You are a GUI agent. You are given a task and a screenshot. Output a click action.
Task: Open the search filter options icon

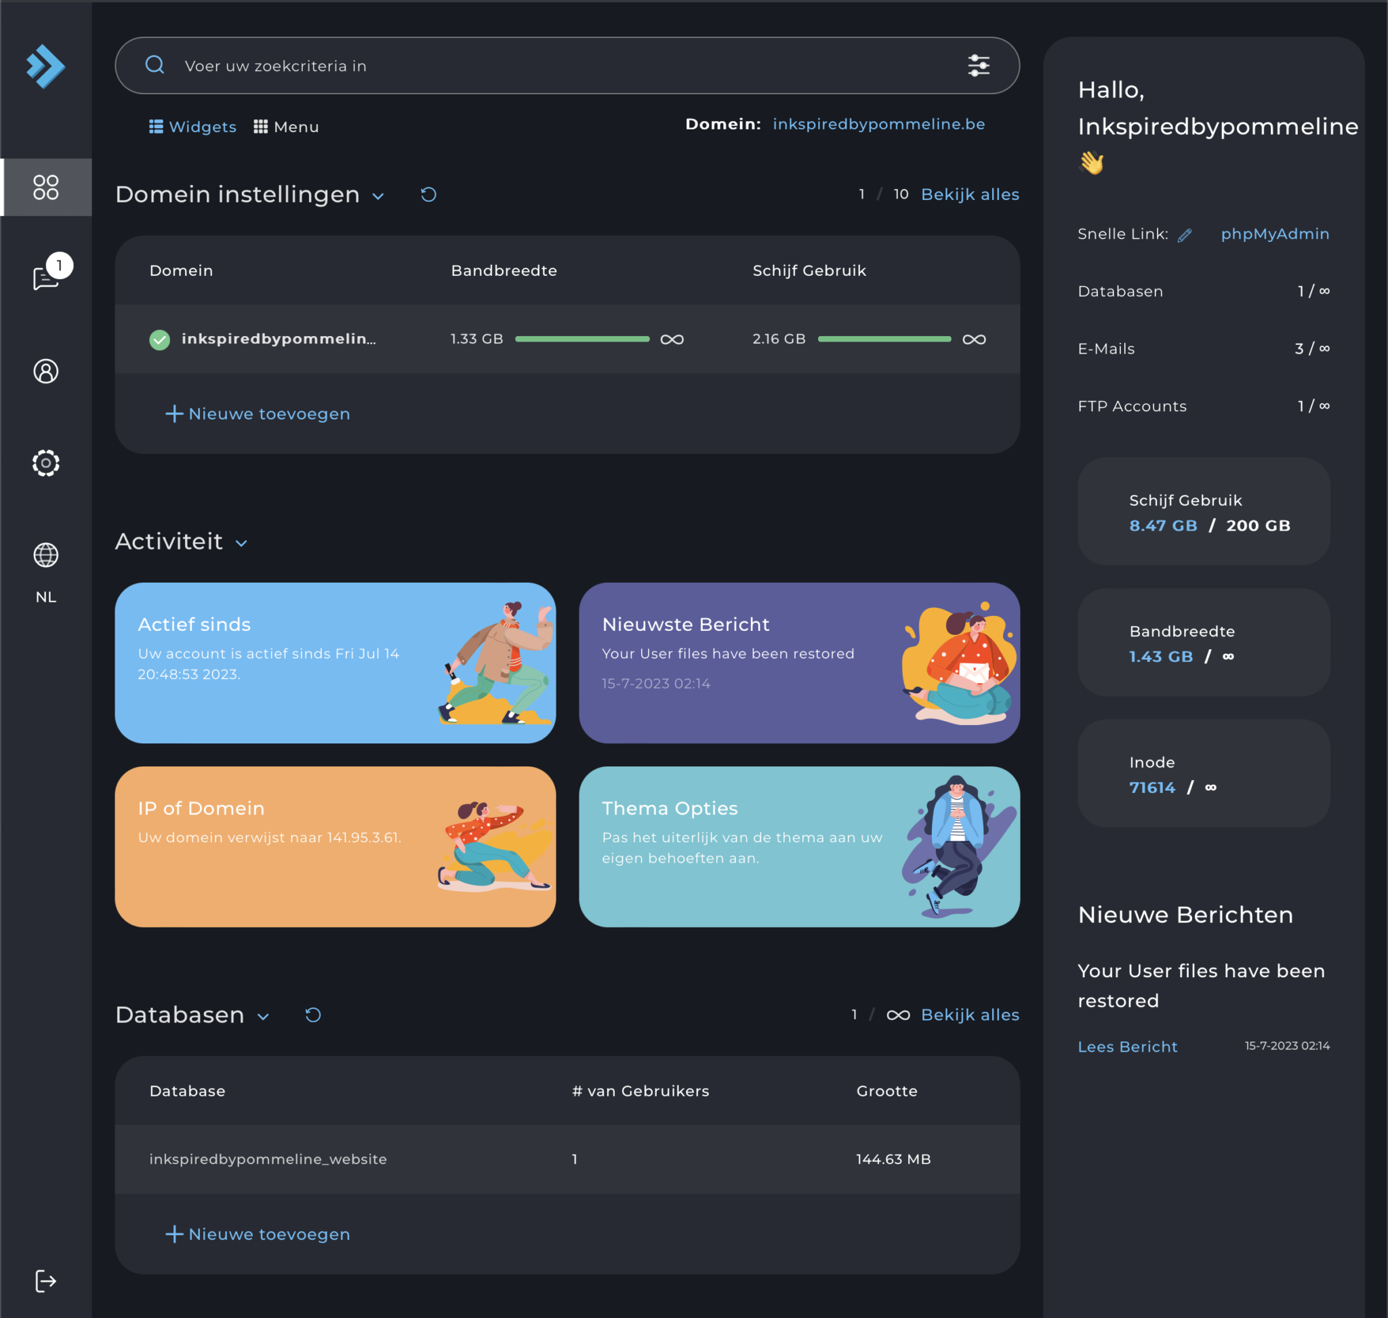point(980,65)
